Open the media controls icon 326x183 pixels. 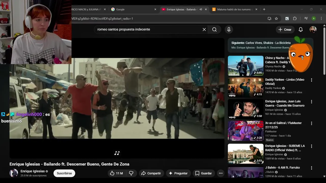[x=306, y=19]
